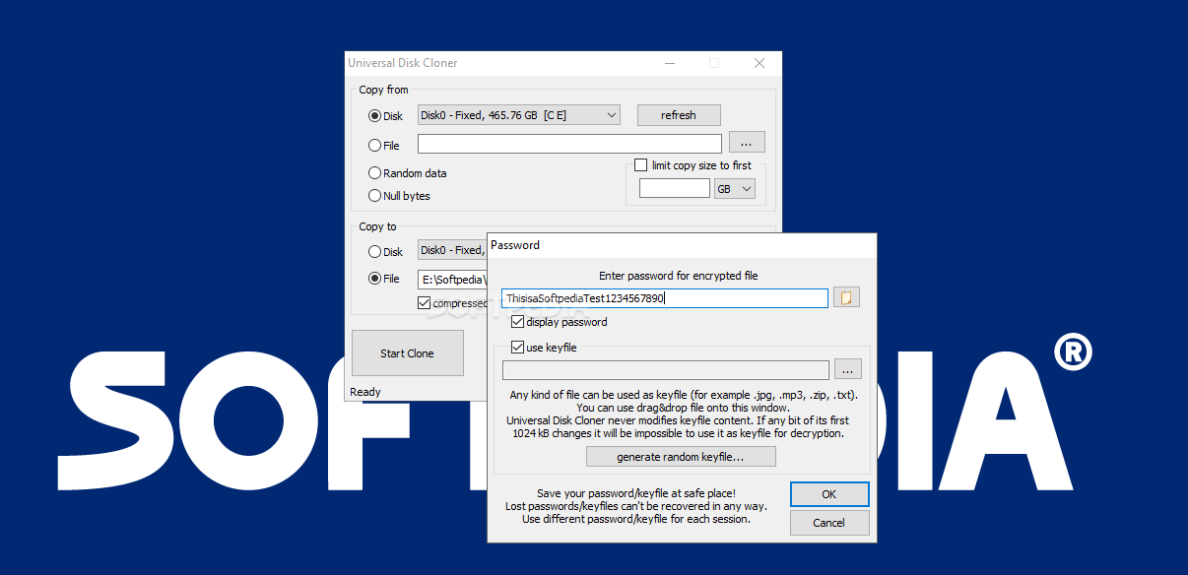
Task: Confirm password dialog with OK
Action: [829, 494]
